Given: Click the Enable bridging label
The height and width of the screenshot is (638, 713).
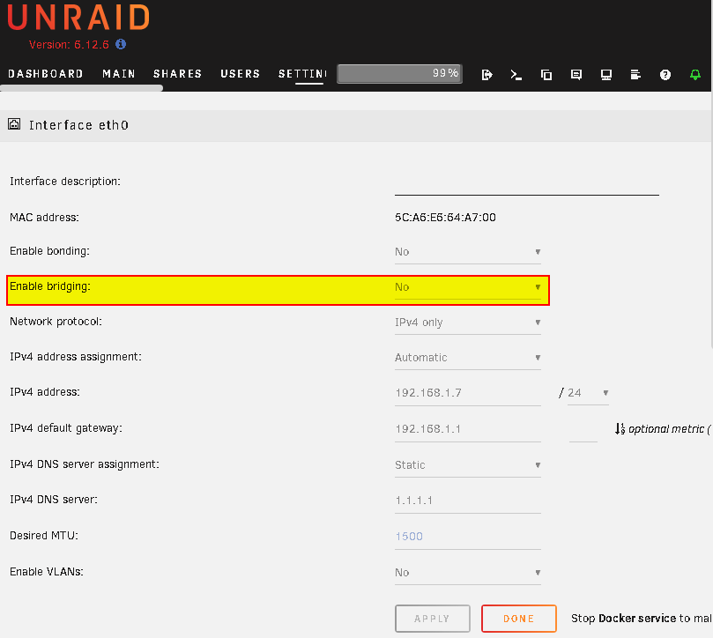Looking at the screenshot, I should coord(50,286).
